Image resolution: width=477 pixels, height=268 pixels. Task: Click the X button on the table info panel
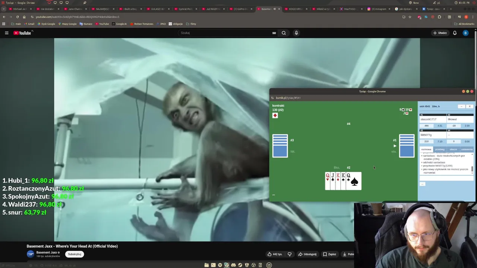click(x=470, y=106)
